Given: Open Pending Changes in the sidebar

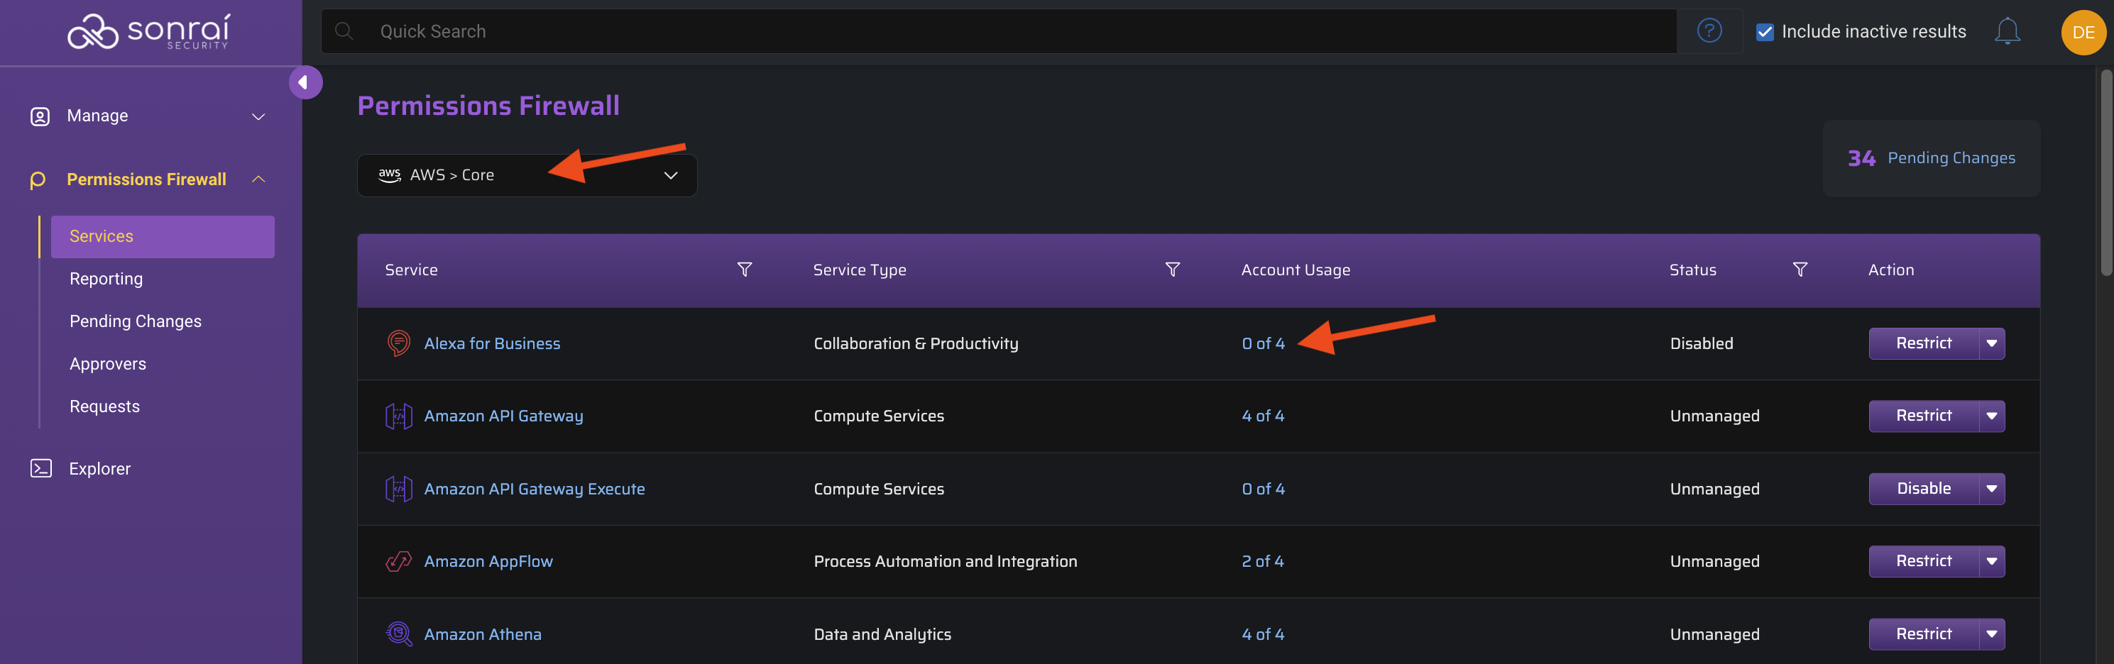Looking at the screenshot, I should pos(136,321).
